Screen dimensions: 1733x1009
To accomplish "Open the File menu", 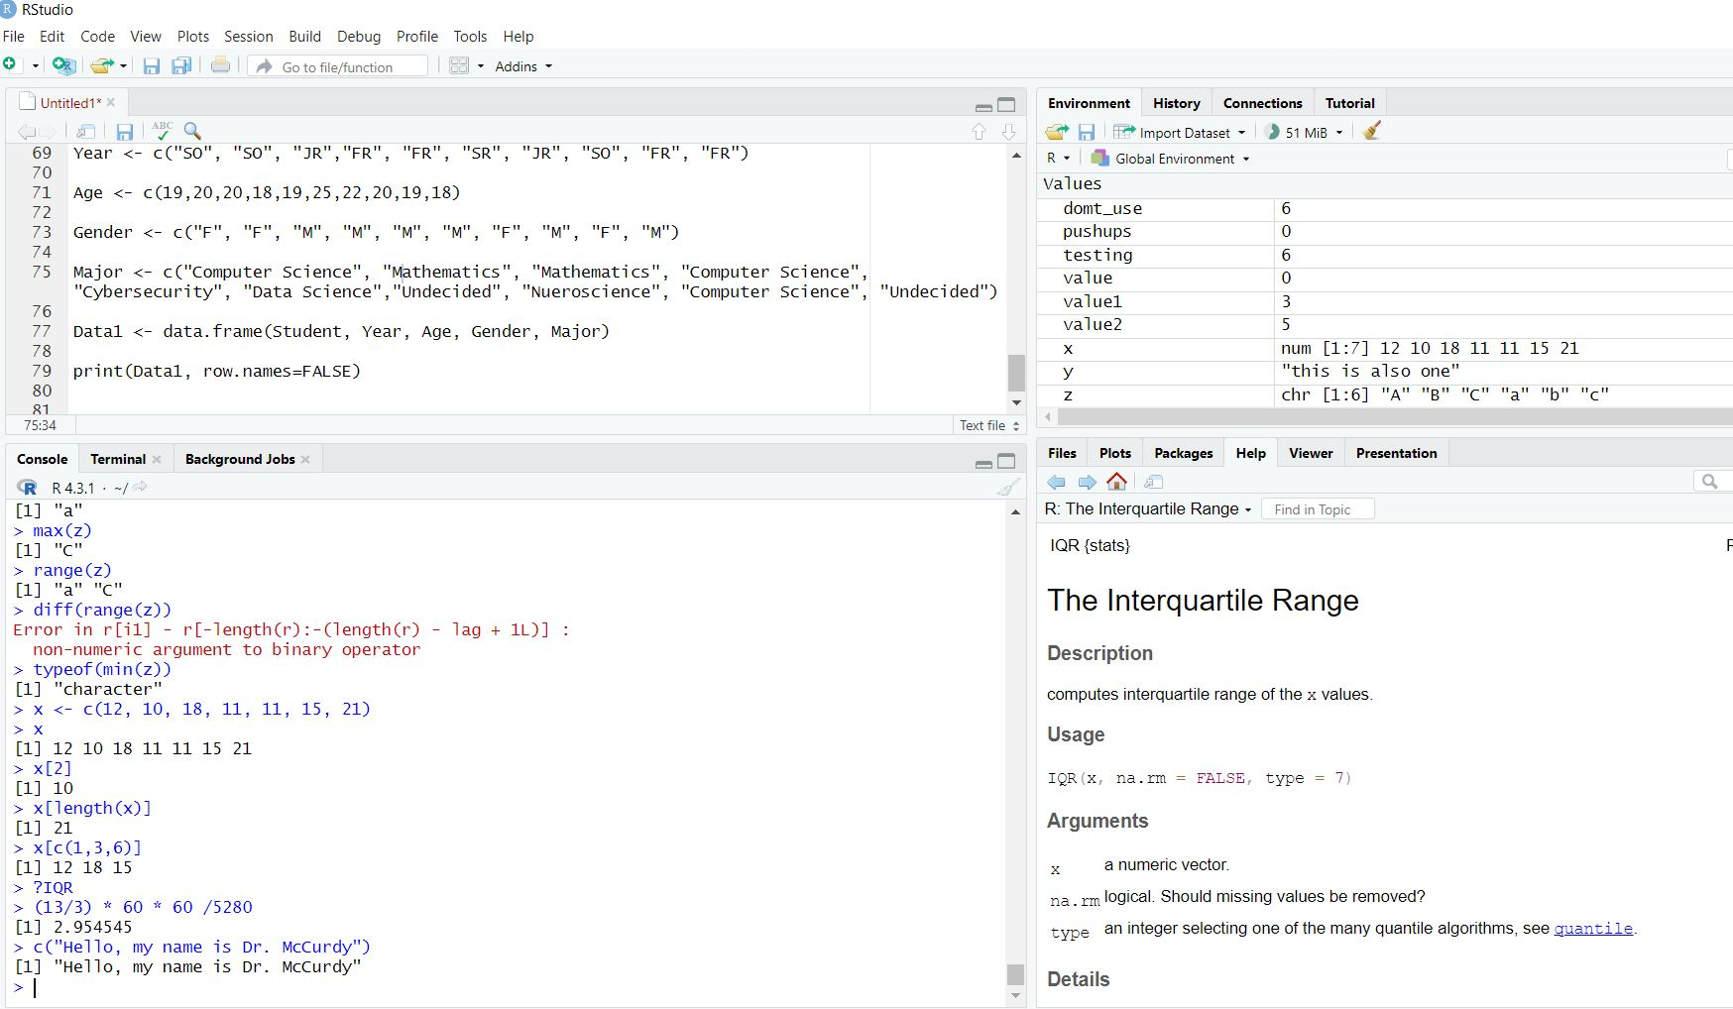I will click(x=14, y=36).
